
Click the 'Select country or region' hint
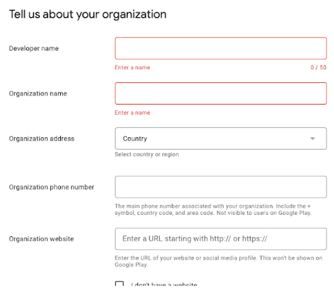147,155
